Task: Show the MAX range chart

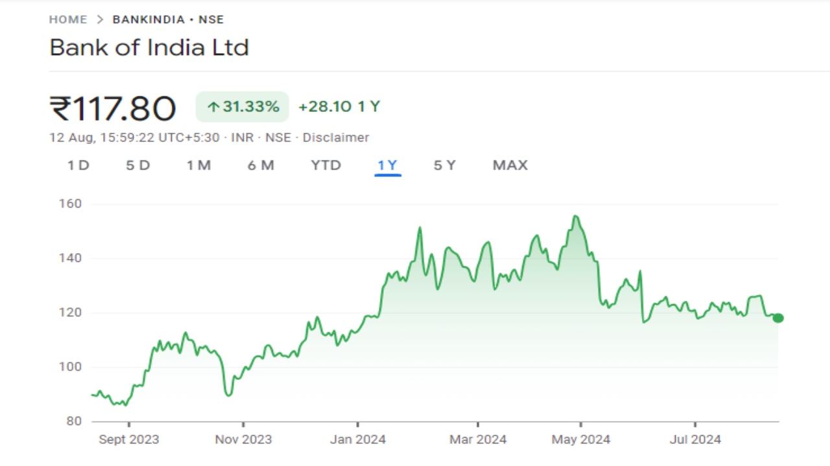Action: (510, 166)
